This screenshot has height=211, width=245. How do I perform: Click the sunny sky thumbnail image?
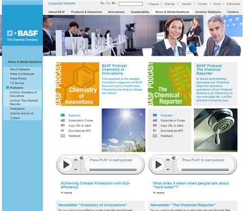pyautogui.click(x=124, y=130)
